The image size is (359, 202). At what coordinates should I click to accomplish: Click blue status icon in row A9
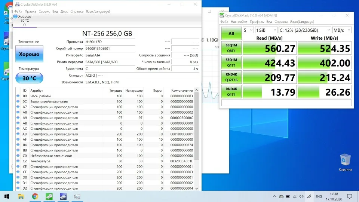click(18, 118)
